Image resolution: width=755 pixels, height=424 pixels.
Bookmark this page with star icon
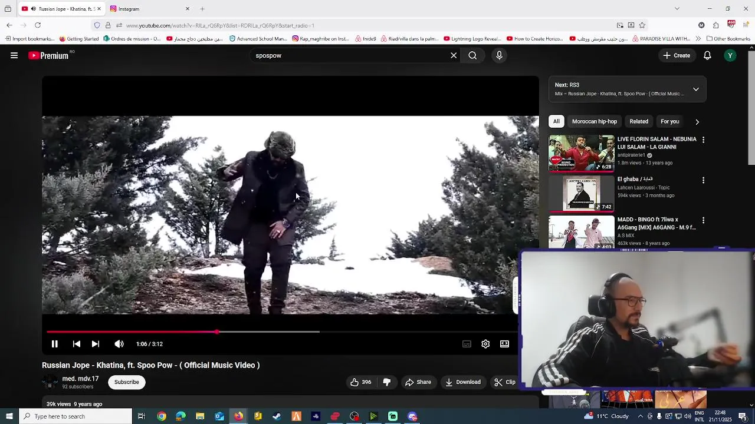click(642, 25)
